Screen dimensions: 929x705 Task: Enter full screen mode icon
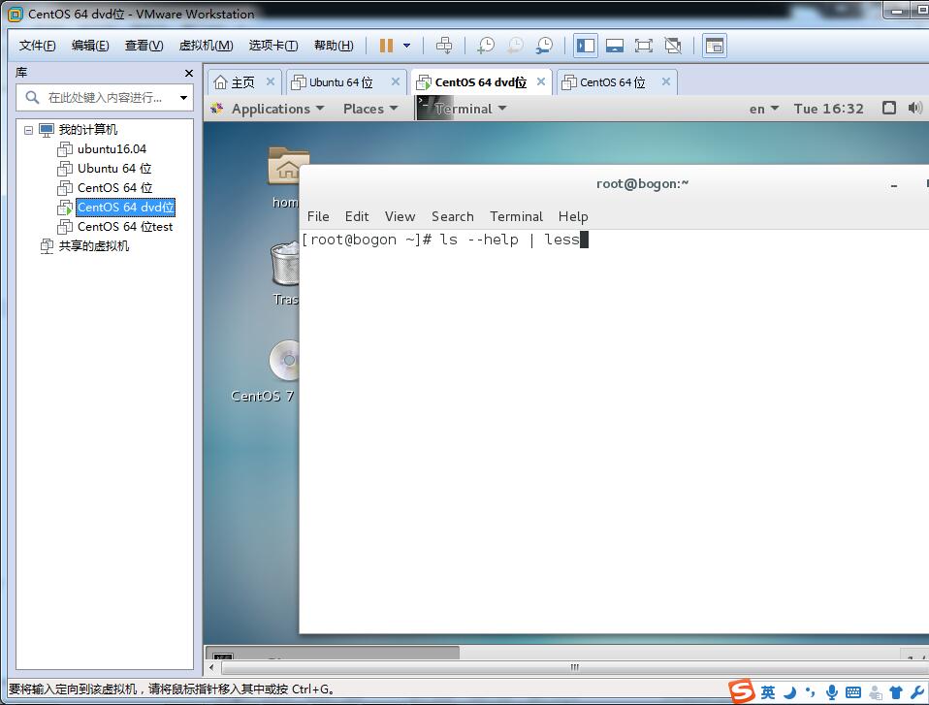644,46
